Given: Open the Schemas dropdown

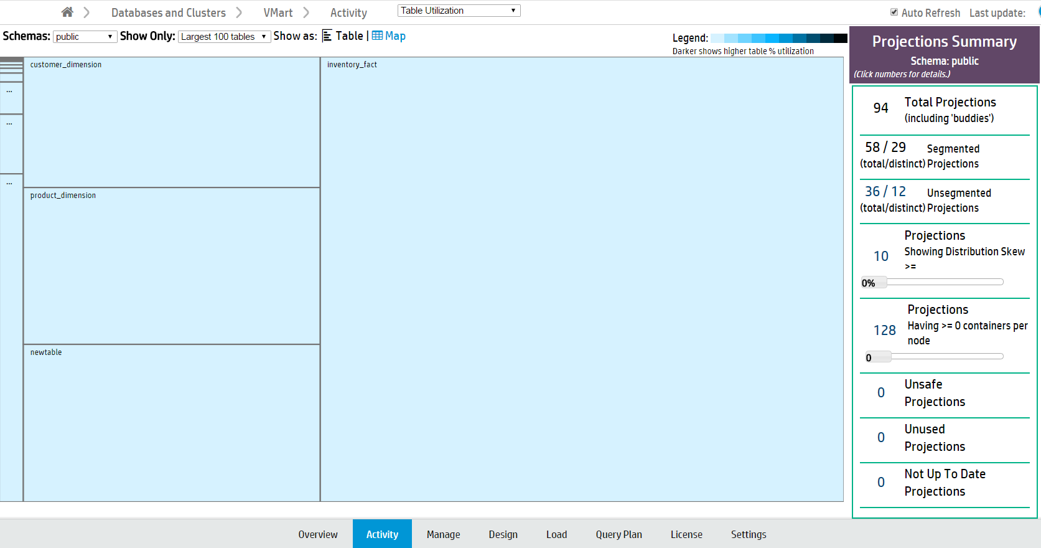Looking at the screenshot, I should [85, 37].
